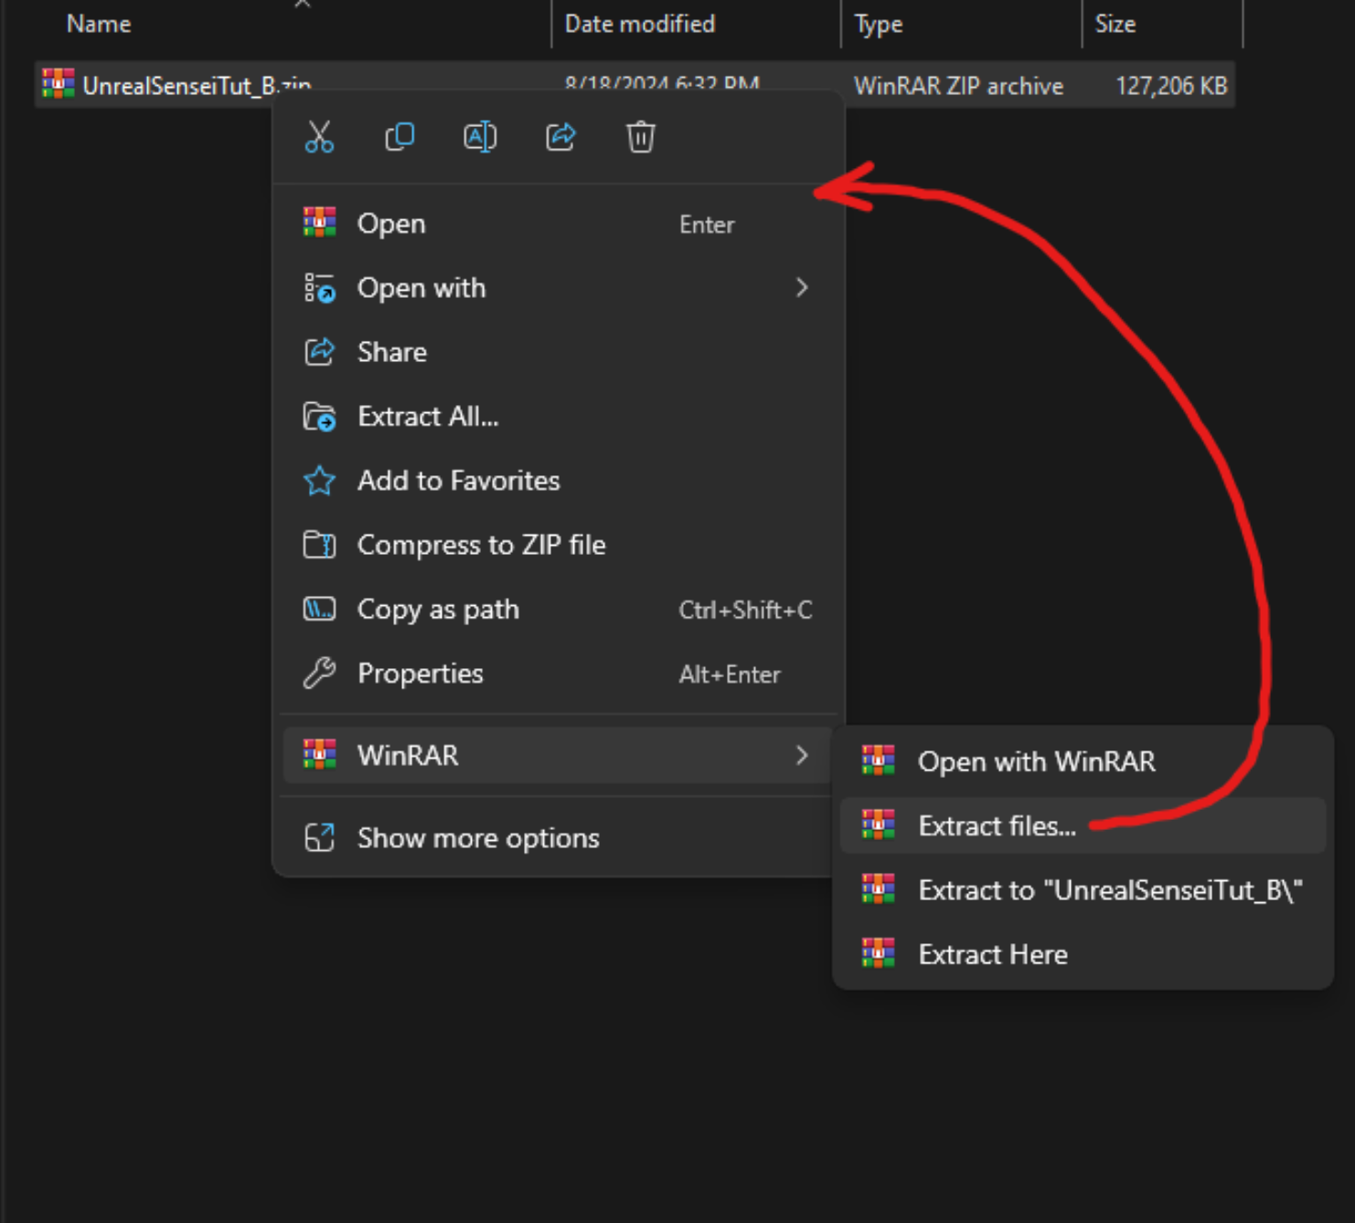Choose Open with WinRAR
This screenshot has width=1355, height=1223.
pos(1036,761)
